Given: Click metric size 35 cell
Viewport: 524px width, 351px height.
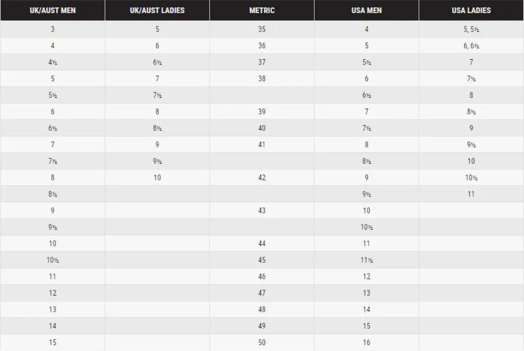Looking at the screenshot, I should click(x=262, y=30).
